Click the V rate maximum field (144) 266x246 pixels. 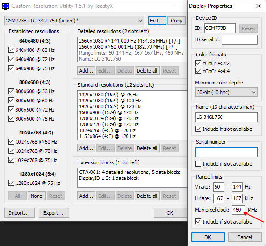237,187
